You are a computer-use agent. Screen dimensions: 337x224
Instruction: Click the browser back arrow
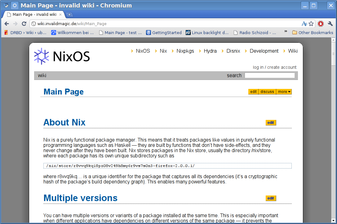7,24
